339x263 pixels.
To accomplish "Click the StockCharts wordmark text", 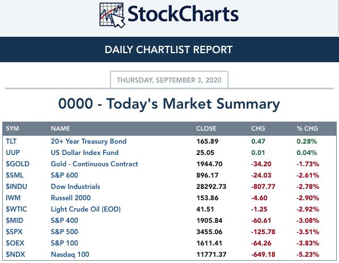I will (183, 14).
